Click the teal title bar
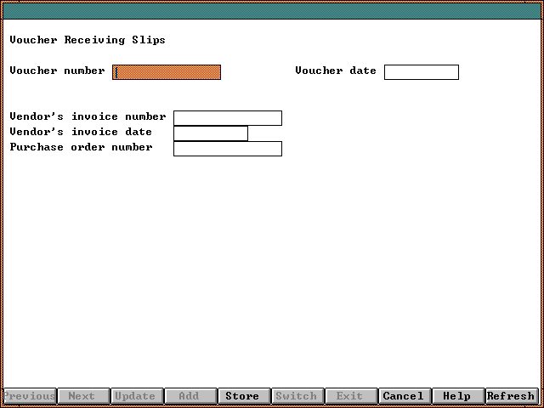 [272, 10]
